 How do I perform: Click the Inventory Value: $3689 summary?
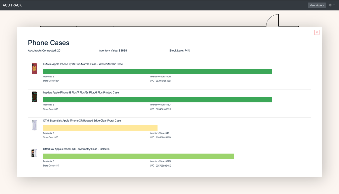113,51
